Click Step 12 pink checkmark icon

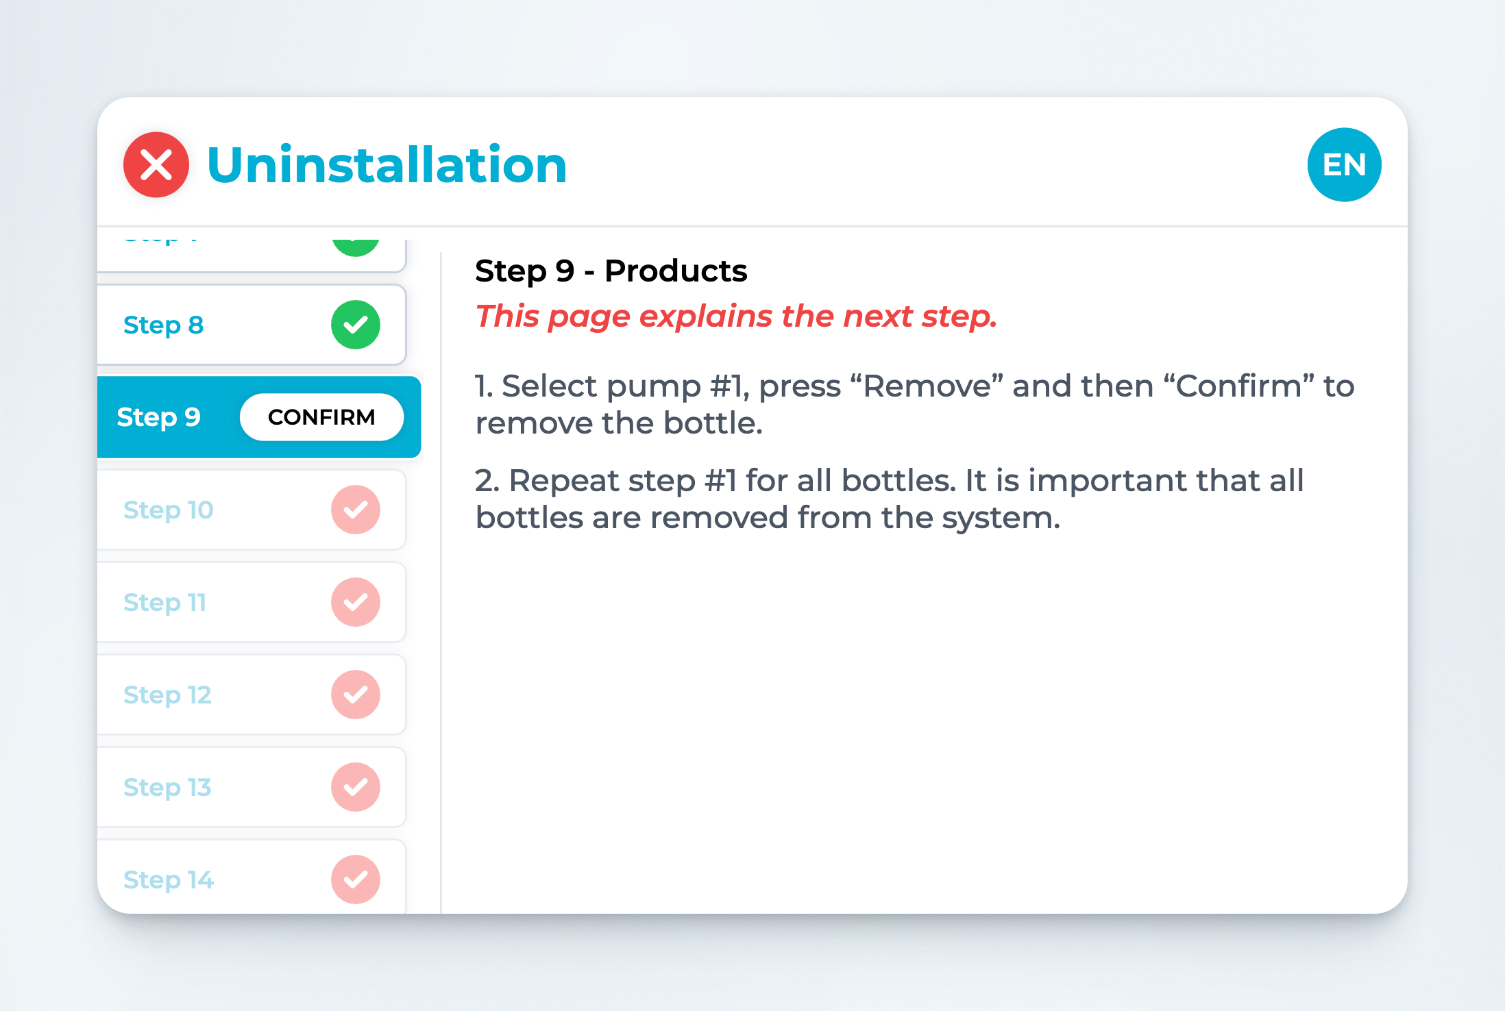(x=355, y=695)
